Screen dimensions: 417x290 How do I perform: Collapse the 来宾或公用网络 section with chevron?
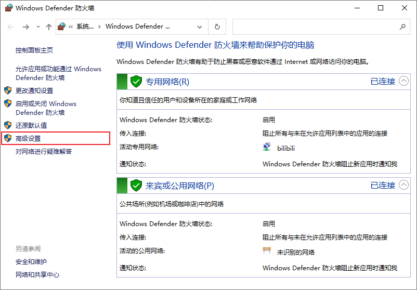(x=403, y=184)
